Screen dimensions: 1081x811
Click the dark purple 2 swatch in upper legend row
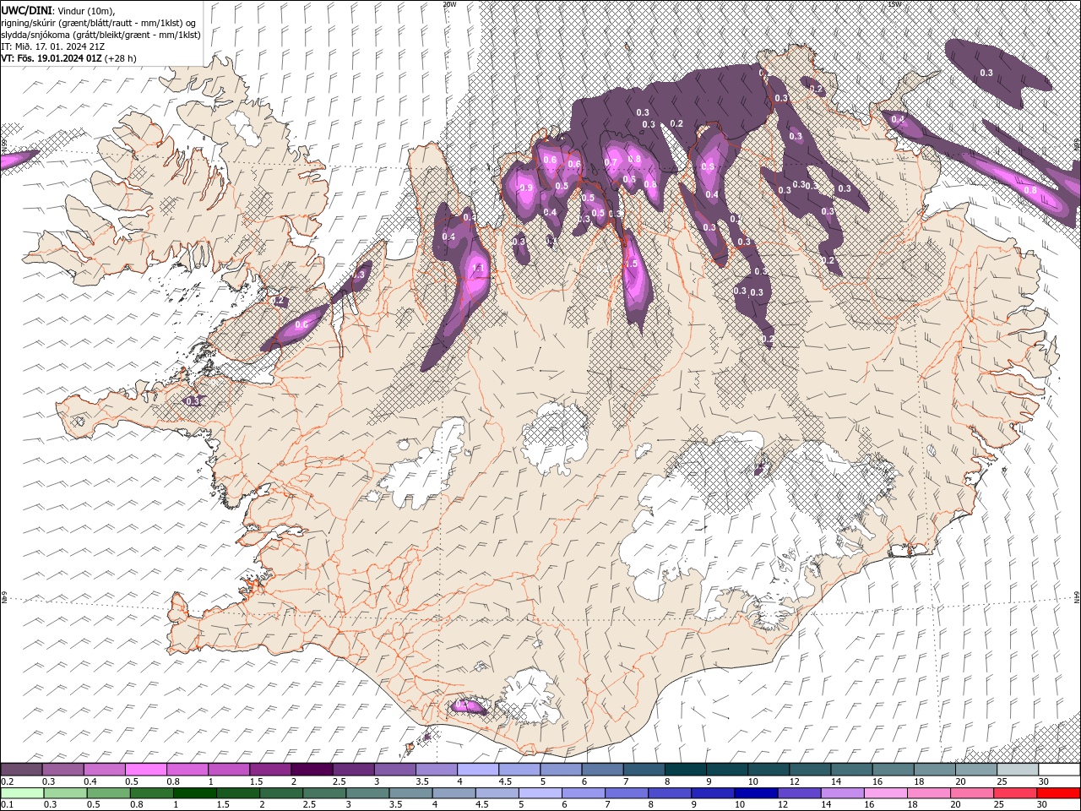click(x=311, y=770)
